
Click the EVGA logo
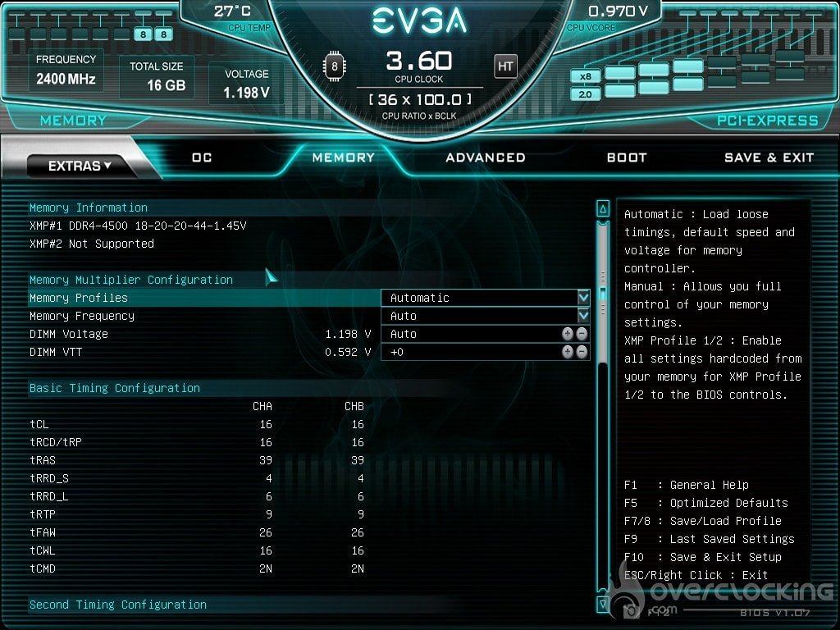tap(419, 21)
